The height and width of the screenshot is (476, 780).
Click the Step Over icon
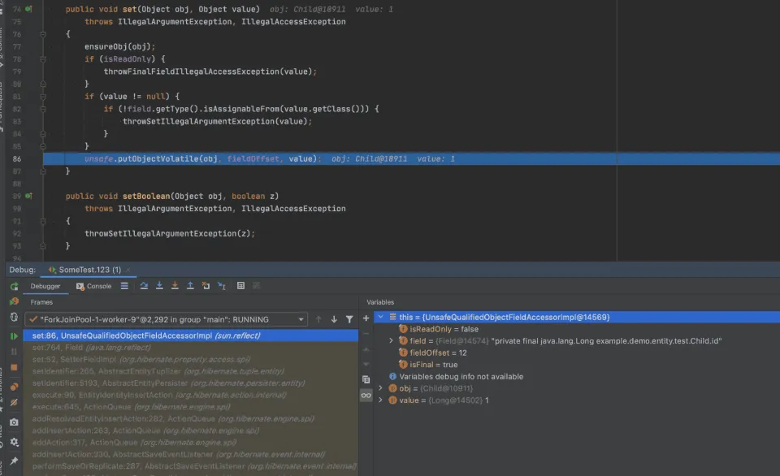(144, 285)
